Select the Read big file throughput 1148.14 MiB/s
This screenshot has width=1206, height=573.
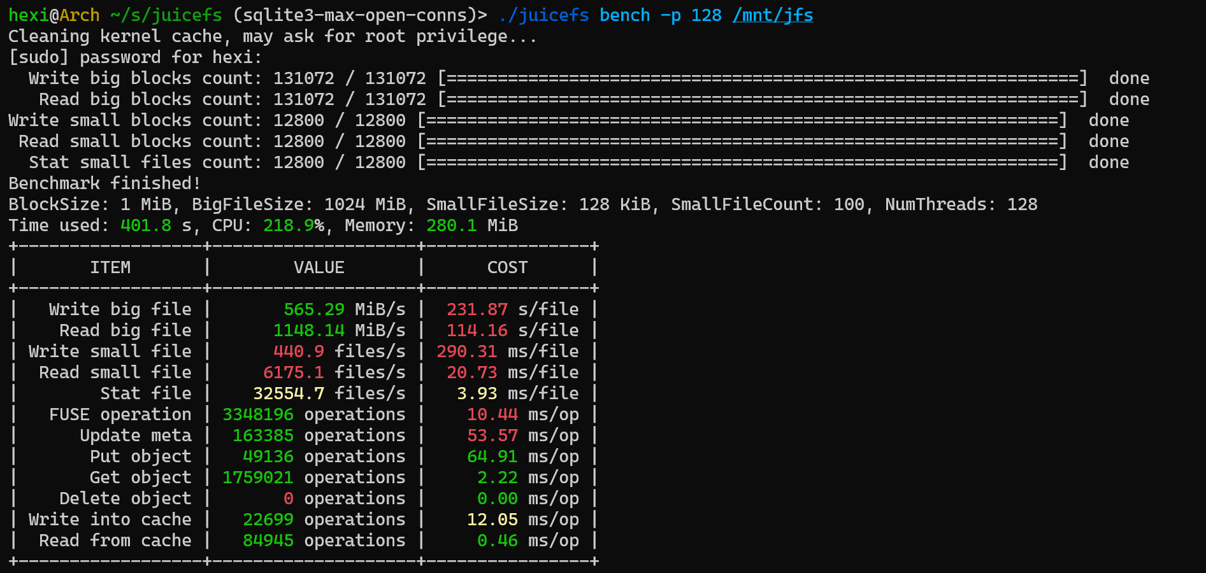[x=309, y=330]
